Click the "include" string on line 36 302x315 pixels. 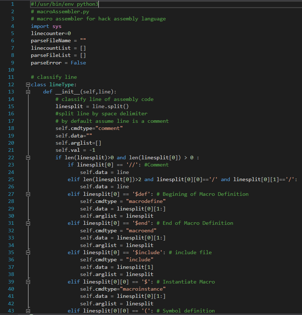click(x=140, y=260)
